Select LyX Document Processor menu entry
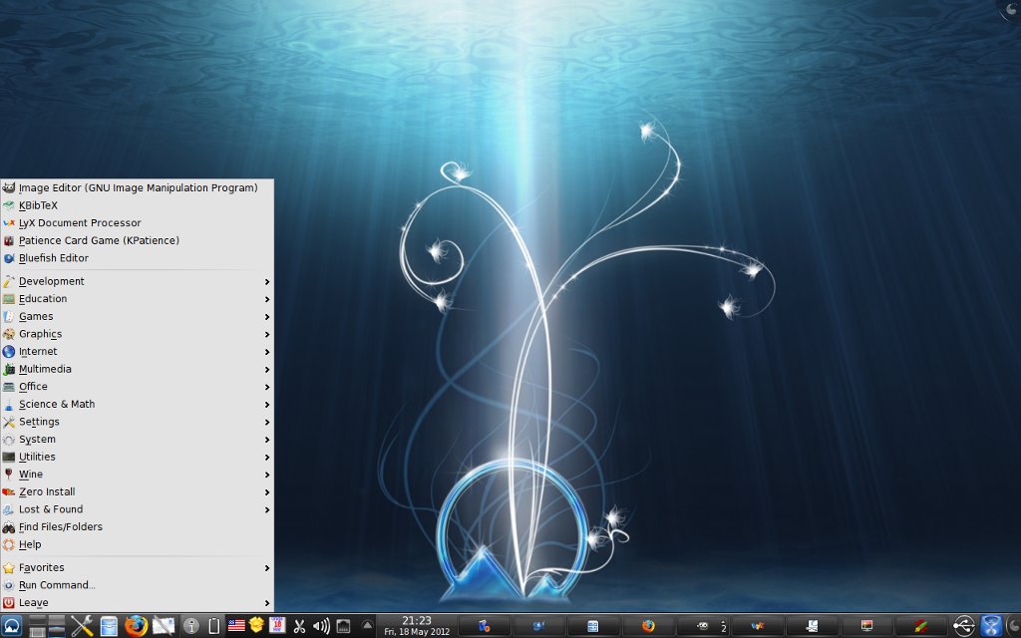The width and height of the screenshot is (1021, 638). tap(80, 223)
